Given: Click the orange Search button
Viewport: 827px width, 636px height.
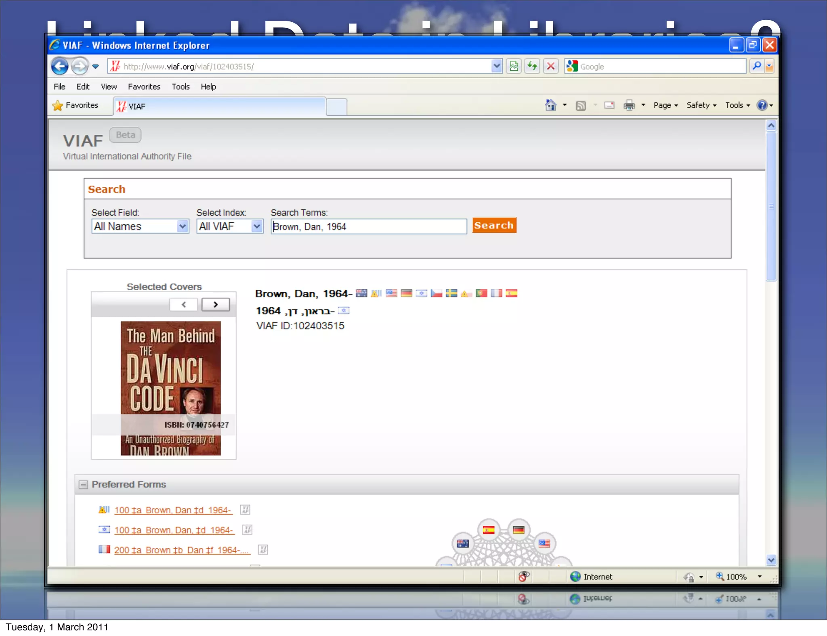Looking at the screenshot, I should [494, 226].
